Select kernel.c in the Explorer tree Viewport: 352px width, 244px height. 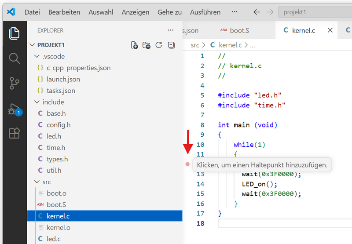[105, 216]
